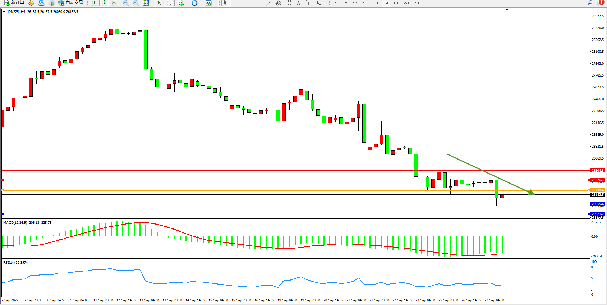
Task: Tile chart windows icon
Action: click(146, 3)
